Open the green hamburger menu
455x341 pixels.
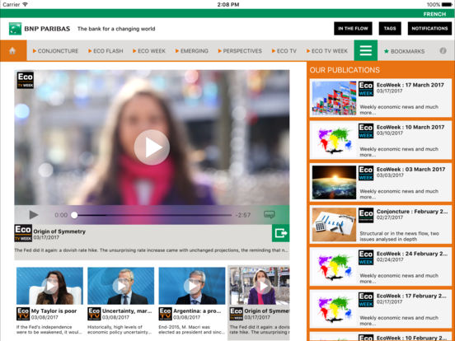[x=366, y=50]
